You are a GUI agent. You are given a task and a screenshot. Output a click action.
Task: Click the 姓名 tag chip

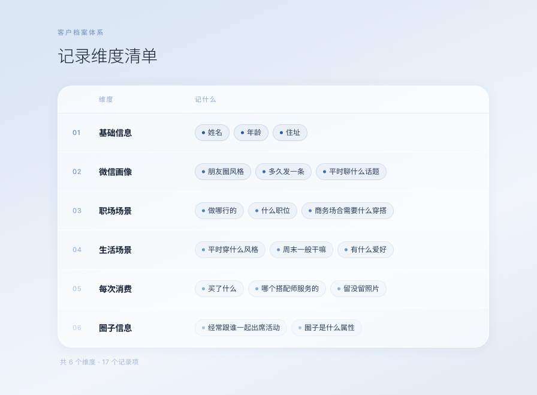[x=212, y=133]
